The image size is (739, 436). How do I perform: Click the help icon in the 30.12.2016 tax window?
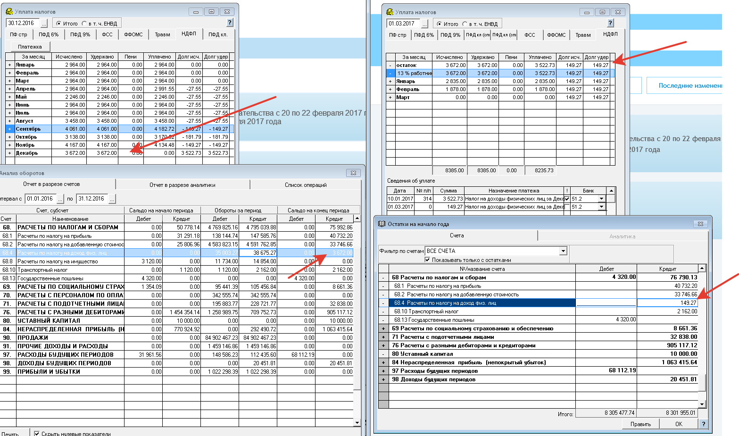230,23
